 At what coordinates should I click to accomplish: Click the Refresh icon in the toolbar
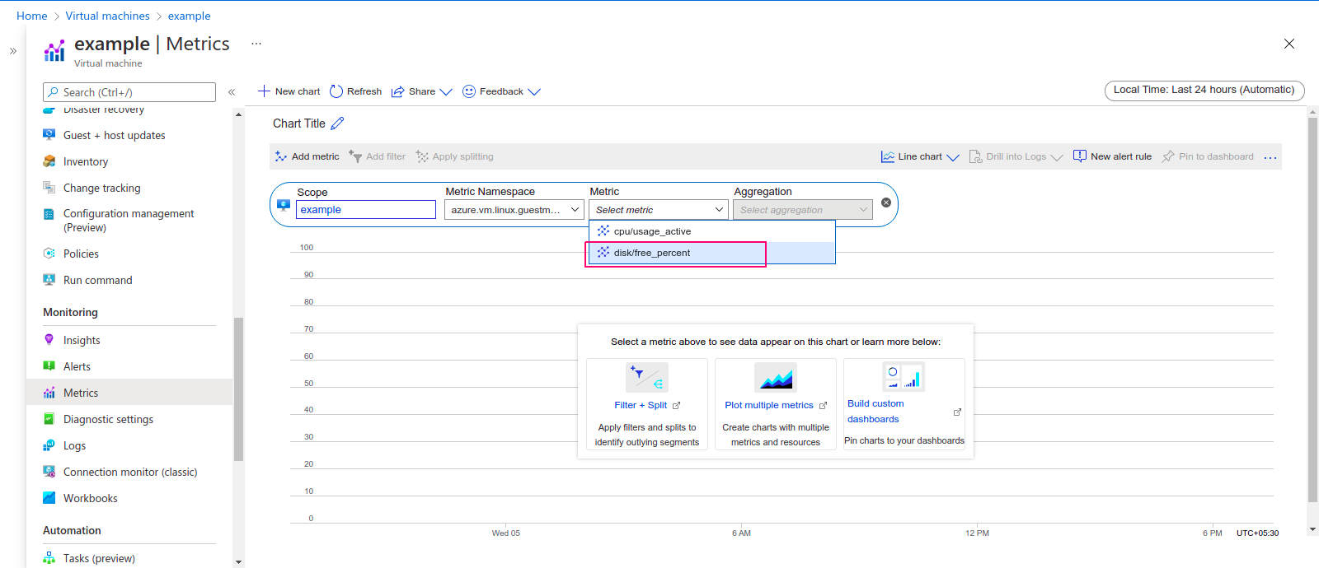[336, 91]
